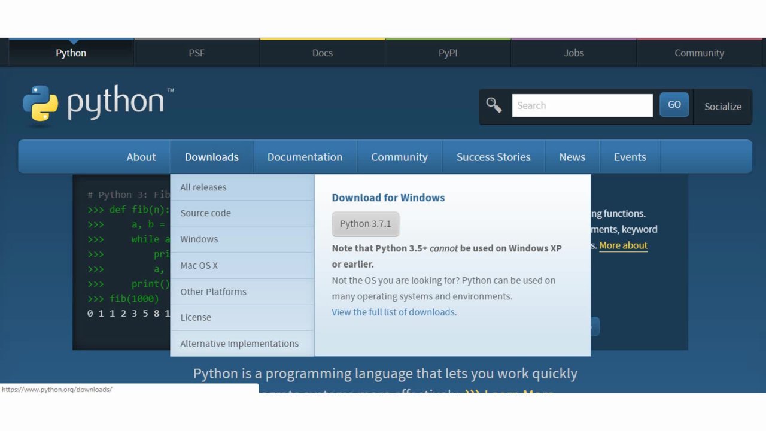Image resolution: width=766 pixels, height=431 pixels.
Task: Open View the full list of downloads link
Action: click(394, 312)
